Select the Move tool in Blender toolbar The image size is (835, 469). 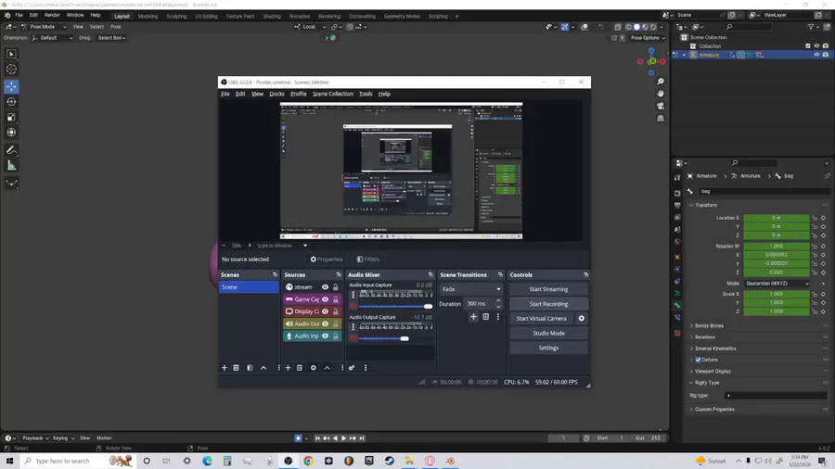coord(11,86)
